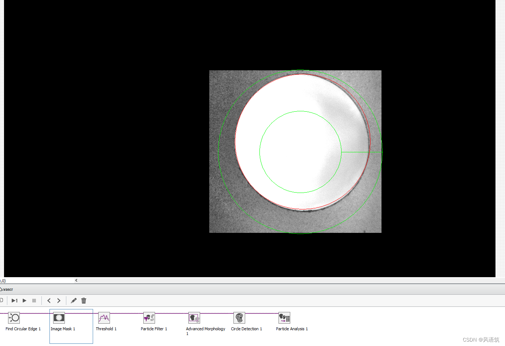Open the Threshold 1 step icon
This screenshot has width=505, height=346.
[x=104, y=318]
